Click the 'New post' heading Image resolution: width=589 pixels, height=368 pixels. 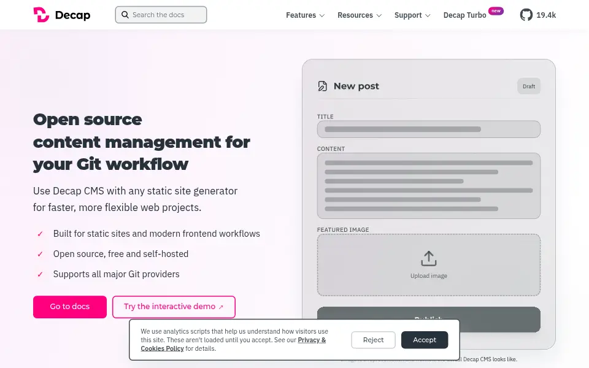[x=356, y=86]
